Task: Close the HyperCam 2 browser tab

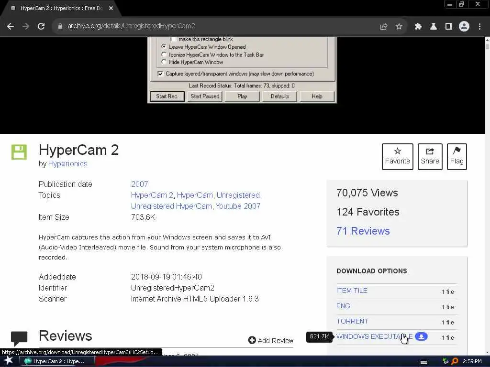Action: (111, 8)
